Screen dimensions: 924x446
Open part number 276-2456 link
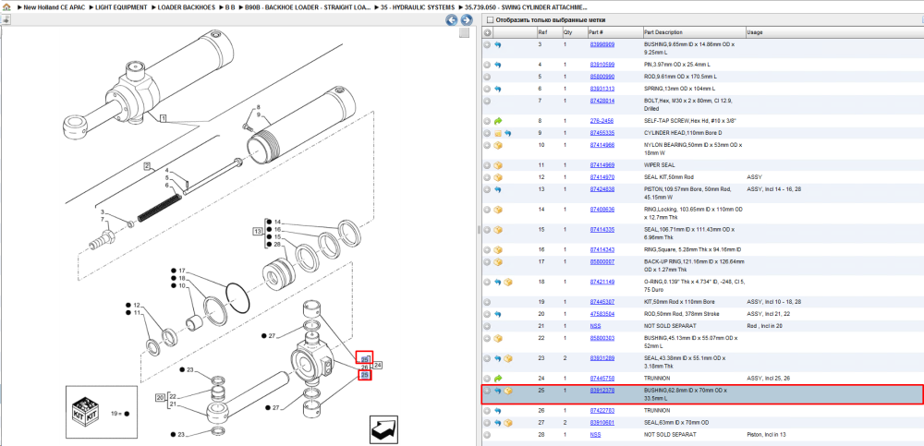coord(602,121)
